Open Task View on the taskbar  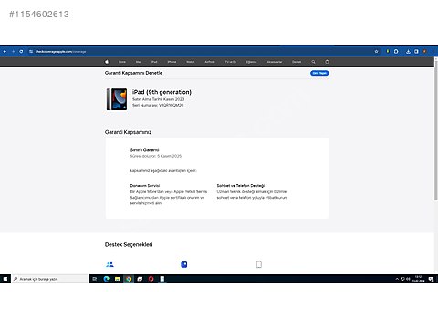click(x=95, y=279)
